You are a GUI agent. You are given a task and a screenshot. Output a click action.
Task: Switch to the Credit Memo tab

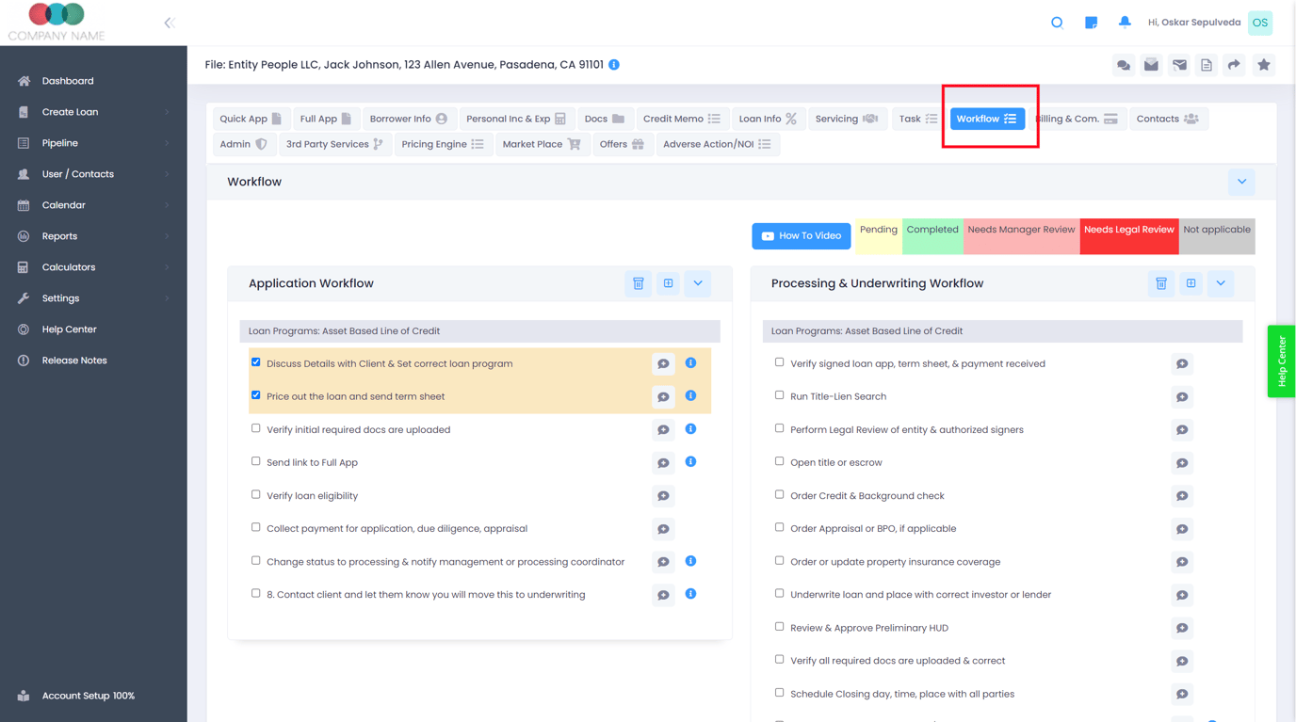coord(682,118)
